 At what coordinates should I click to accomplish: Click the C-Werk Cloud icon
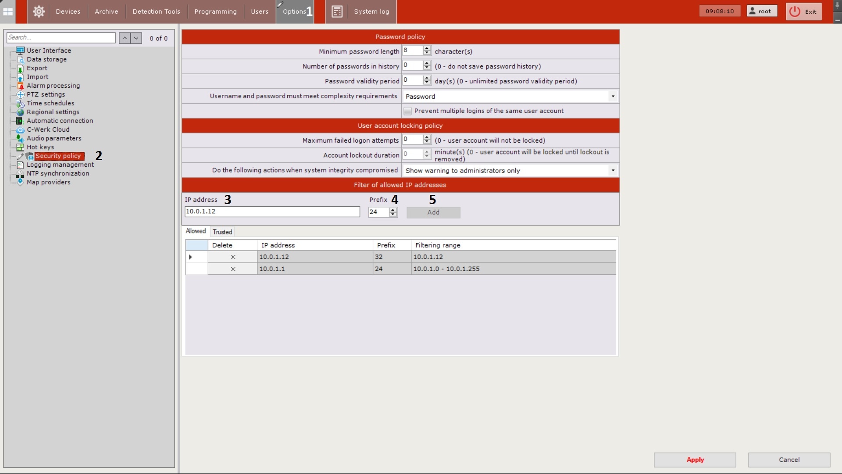coord(20,129)
